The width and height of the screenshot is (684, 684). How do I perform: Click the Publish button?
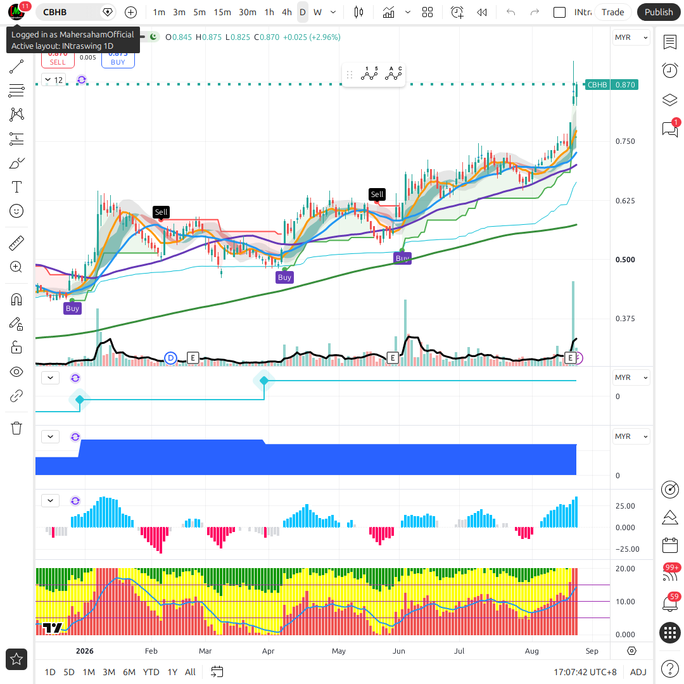coord(658,12)
